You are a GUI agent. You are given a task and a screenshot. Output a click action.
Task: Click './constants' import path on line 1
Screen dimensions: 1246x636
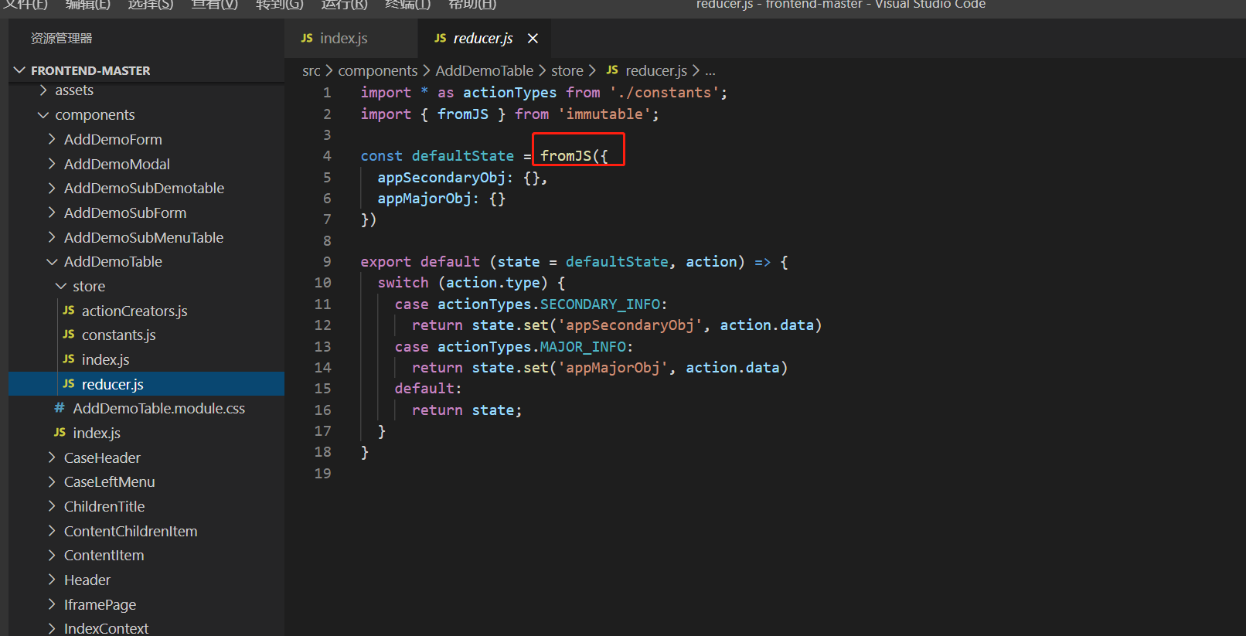tap(664, 93)
